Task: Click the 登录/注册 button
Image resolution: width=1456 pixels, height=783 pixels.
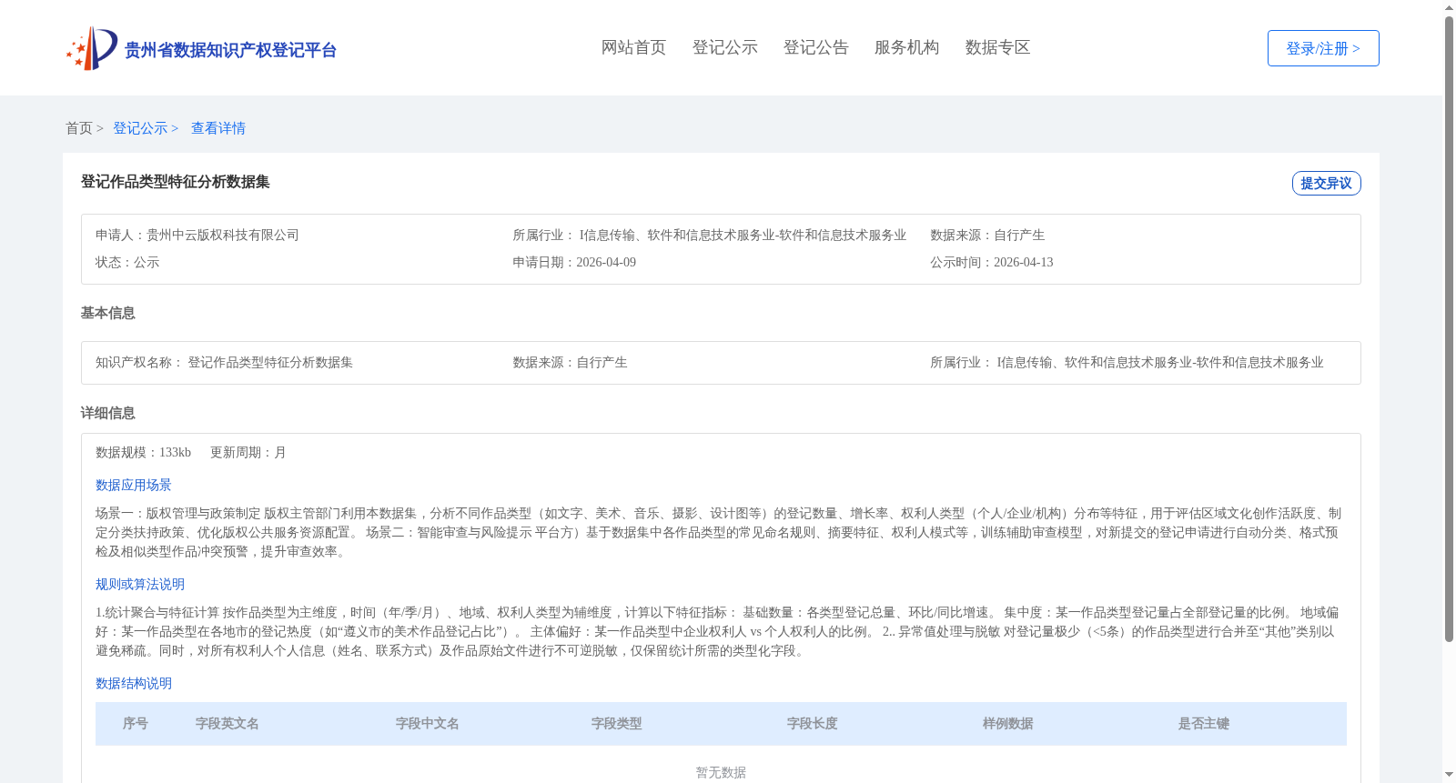Action: pyautogui.click(x=1323, y=48)
